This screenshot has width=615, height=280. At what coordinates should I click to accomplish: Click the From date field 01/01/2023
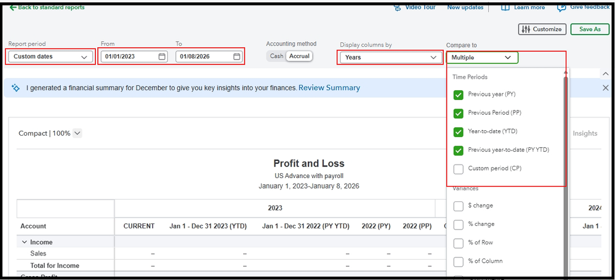[134, 56]
